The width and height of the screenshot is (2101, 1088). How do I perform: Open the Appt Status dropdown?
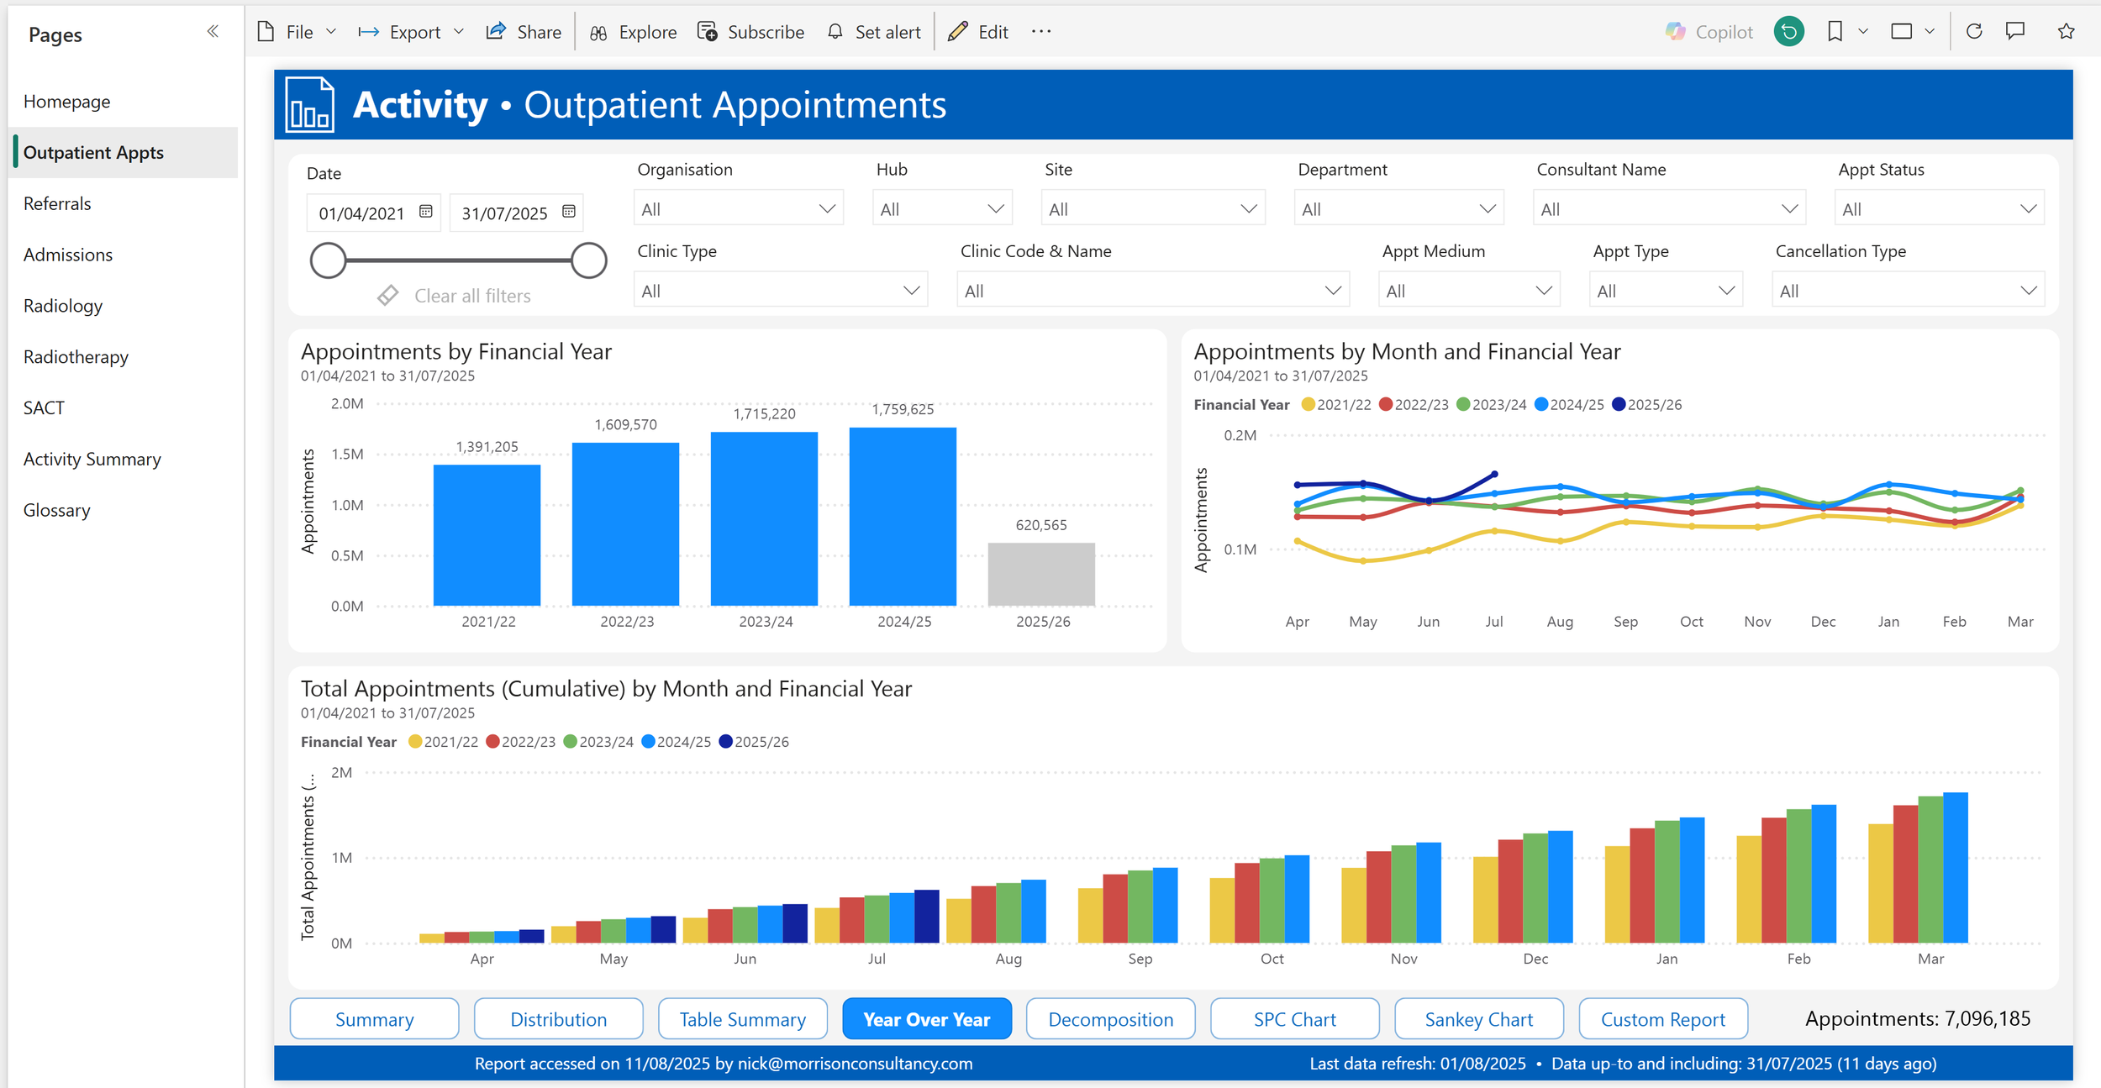1939,209
